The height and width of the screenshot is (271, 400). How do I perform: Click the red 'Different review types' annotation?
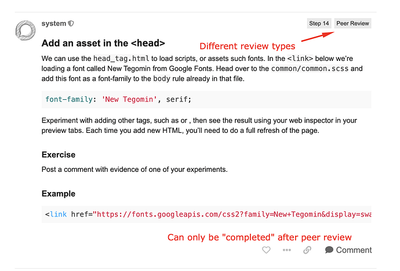247,46
